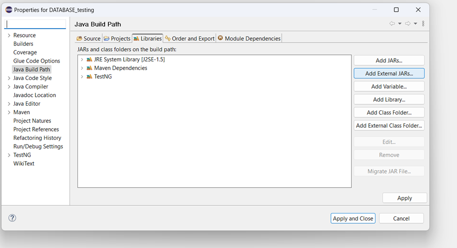
Task: Open the view menu three-dots icon
Action: click(423, 23)
